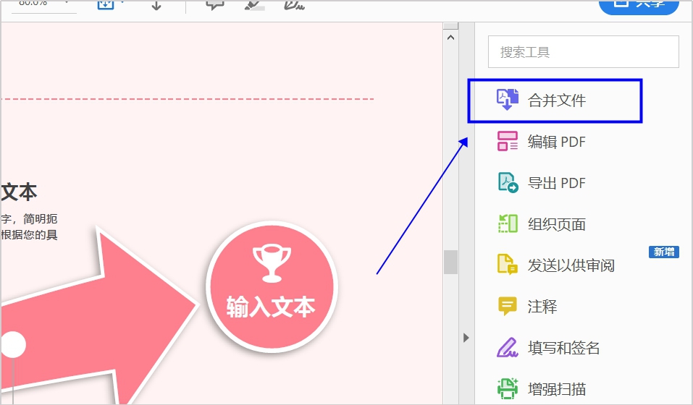
Task: Select the 发送以供审阅 send for review tool
Action: [556, 265]
